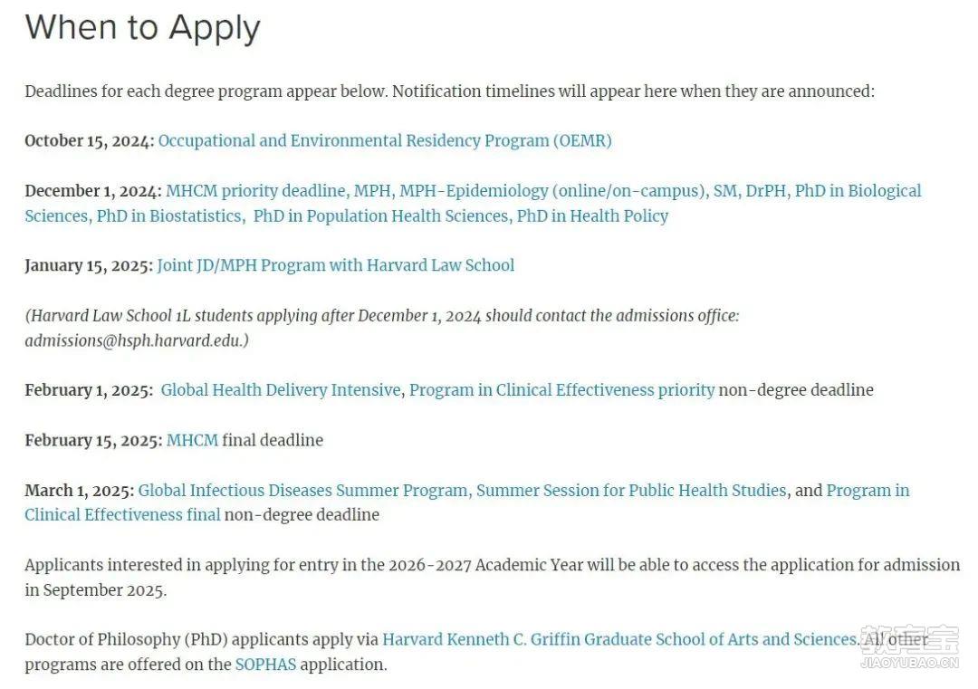The width and height of the screenshot is (978, 689).
Task: Open the standalone MPH link after MHCM priority
Action: 372,191
